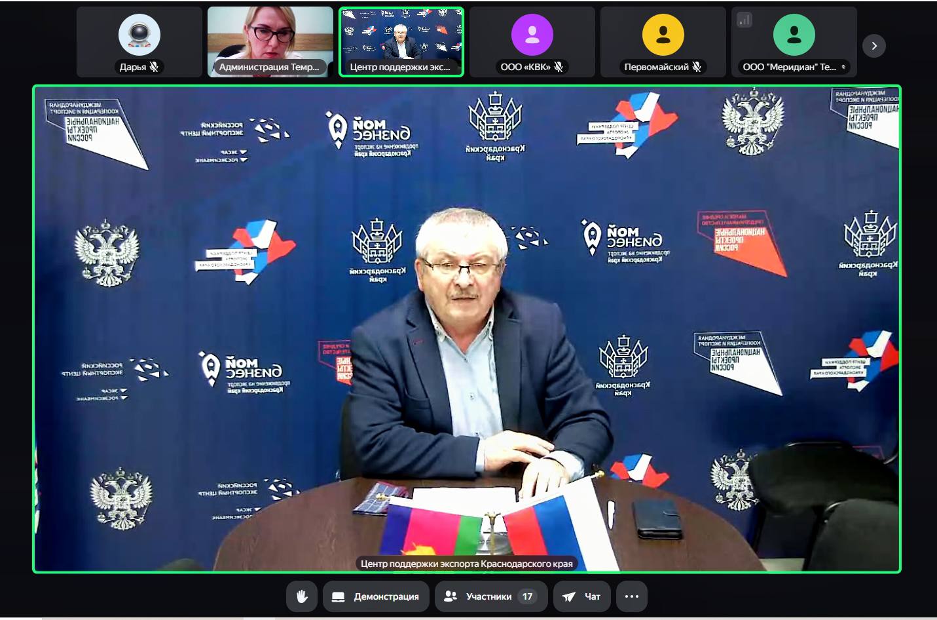Open the Участники participants list
The width and height of the screenshot is (937, 620).
click(x=480, y=596)
